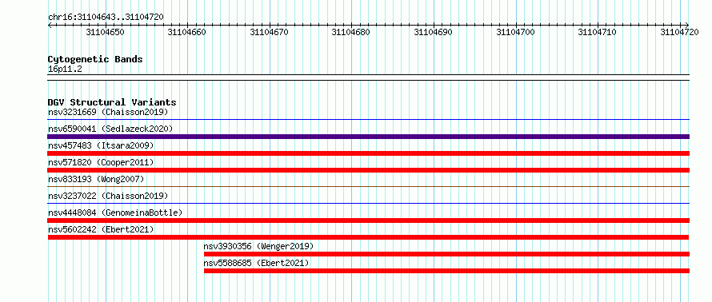
Task: Click ruler position 31104680
Action: coord(351,32)
